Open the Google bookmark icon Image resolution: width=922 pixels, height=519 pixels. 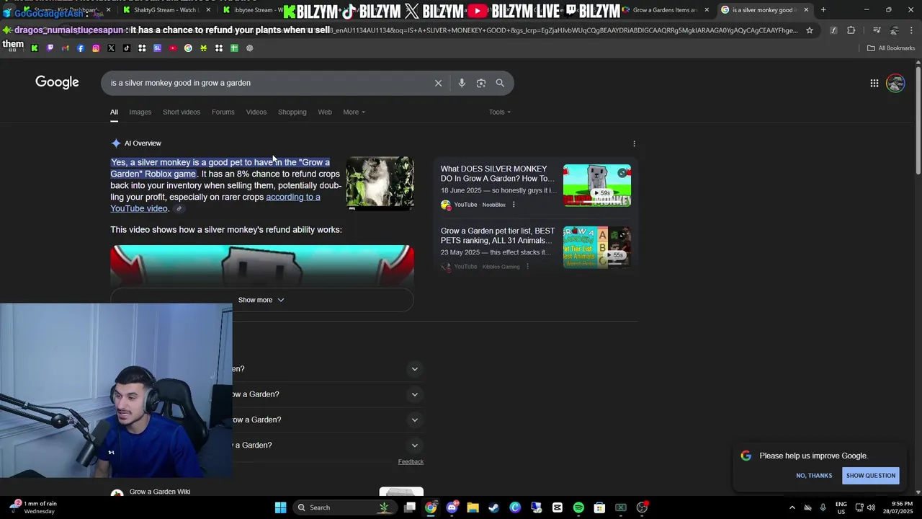188,48
